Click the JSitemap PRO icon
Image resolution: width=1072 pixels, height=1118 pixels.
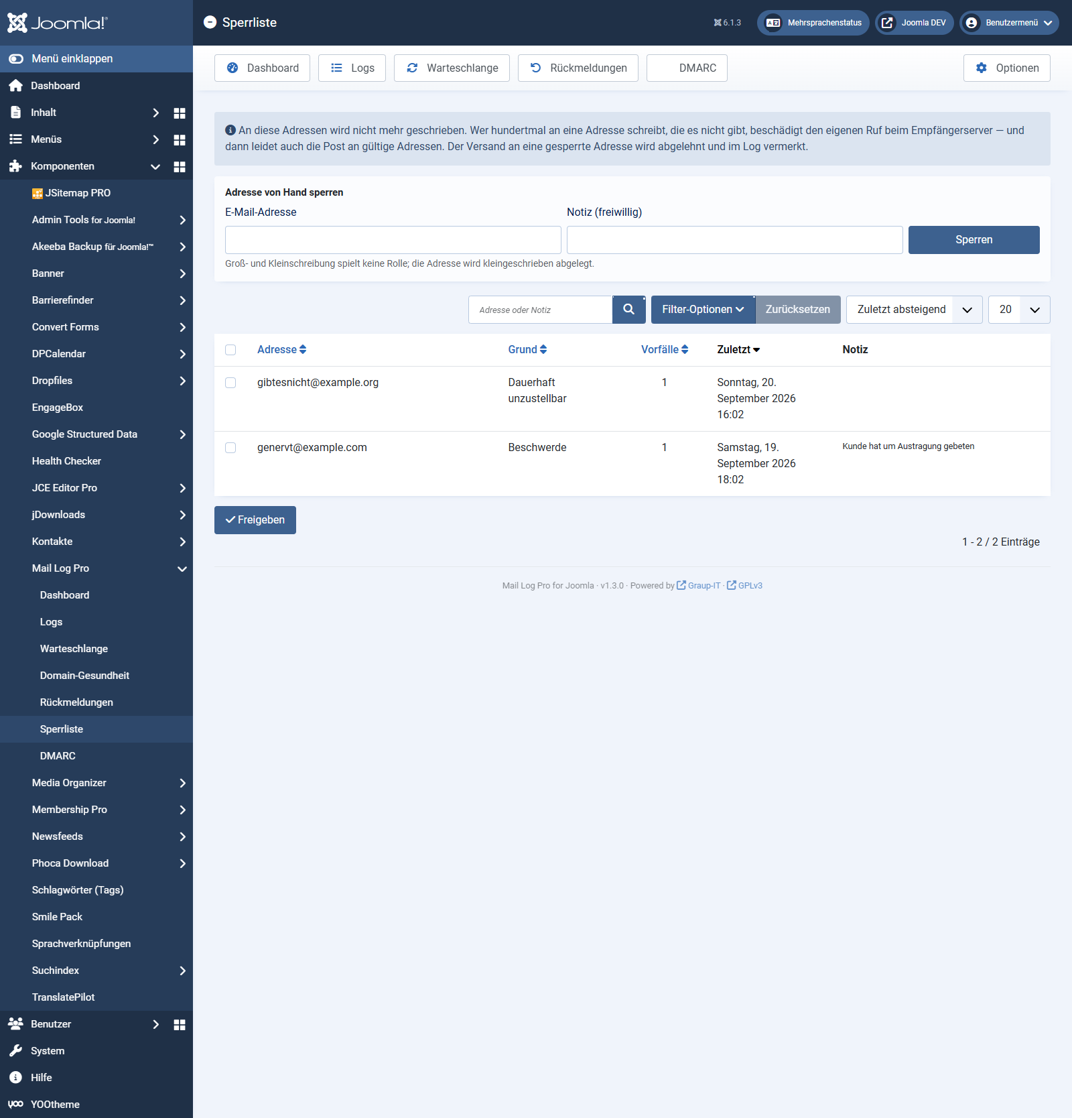tap(38, 194)
